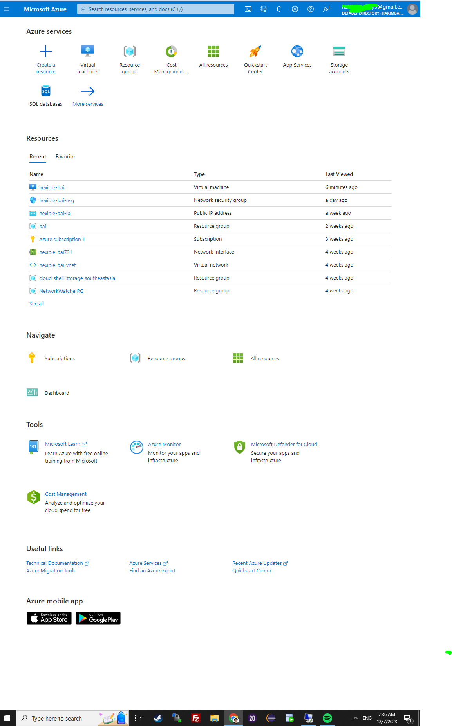Open the portal hamburger menu
The height and width of the screenshot is (726, 452).
(6, 9)
